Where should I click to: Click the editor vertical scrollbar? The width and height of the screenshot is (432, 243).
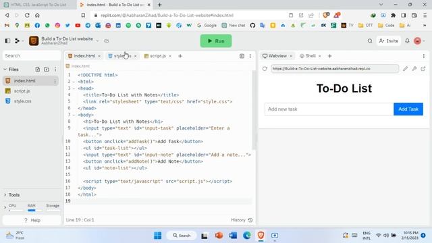254,110
